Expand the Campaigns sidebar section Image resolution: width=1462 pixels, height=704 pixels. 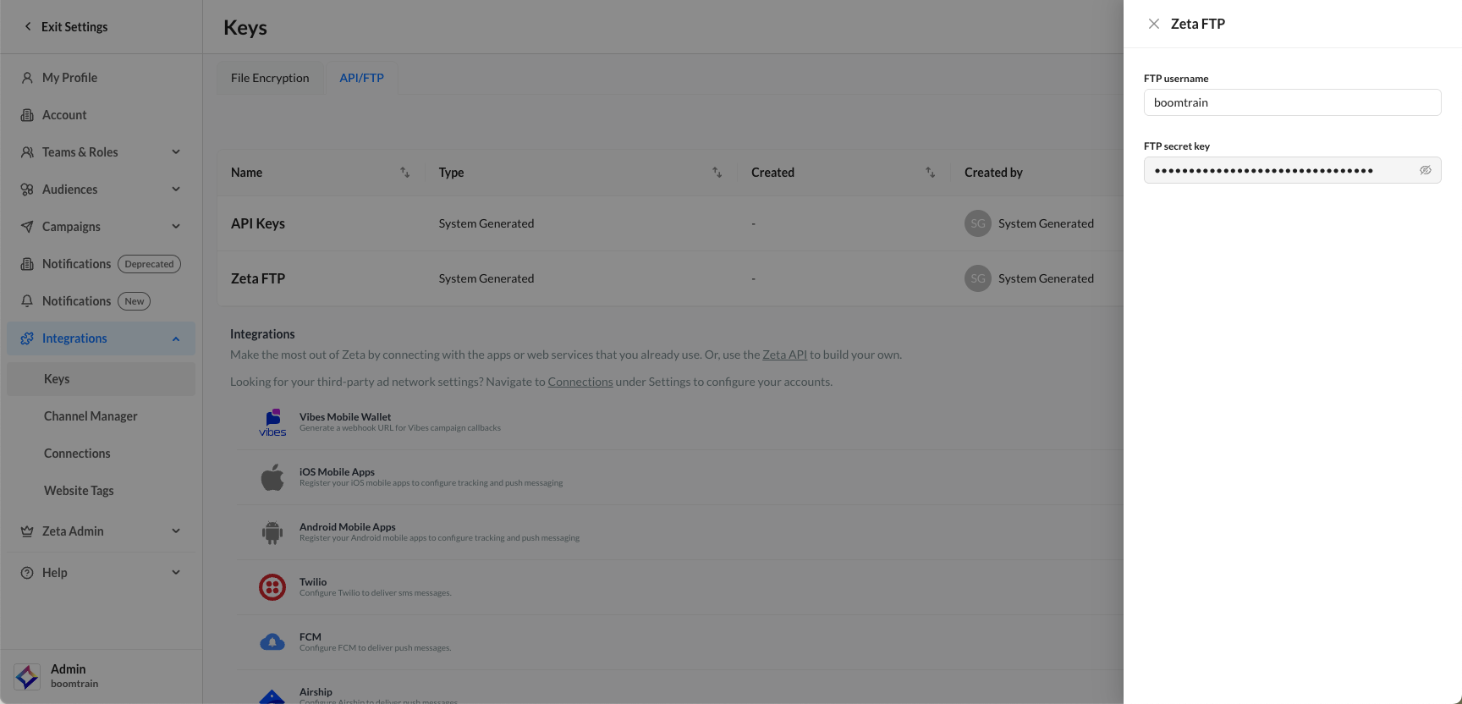(x=176, y=227)
